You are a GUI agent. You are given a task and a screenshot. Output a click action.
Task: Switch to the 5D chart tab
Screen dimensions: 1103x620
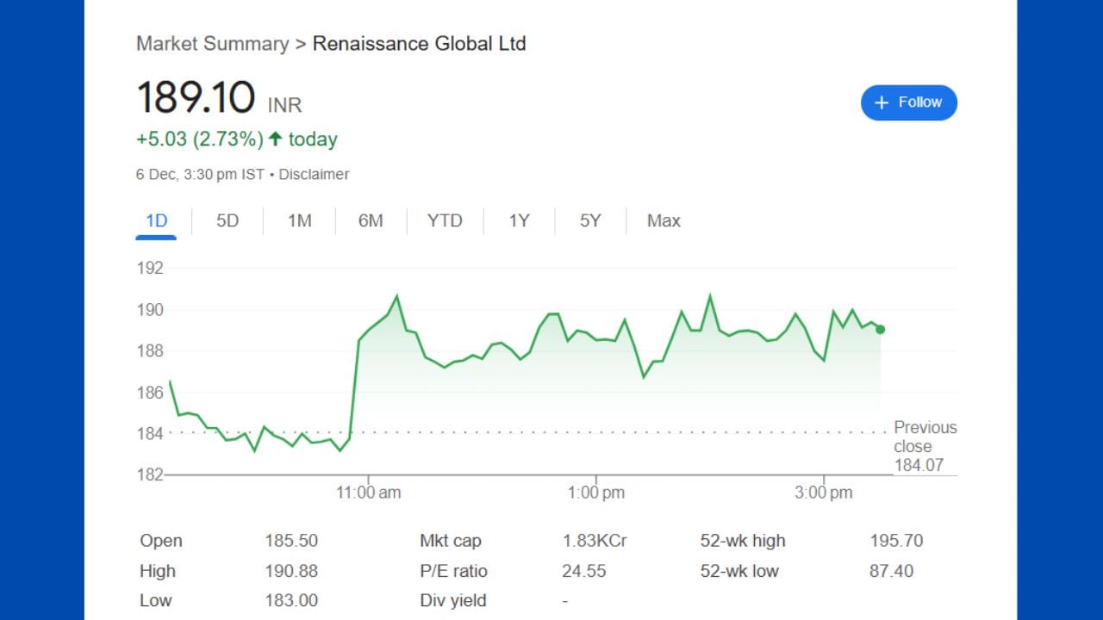(227, 221)
